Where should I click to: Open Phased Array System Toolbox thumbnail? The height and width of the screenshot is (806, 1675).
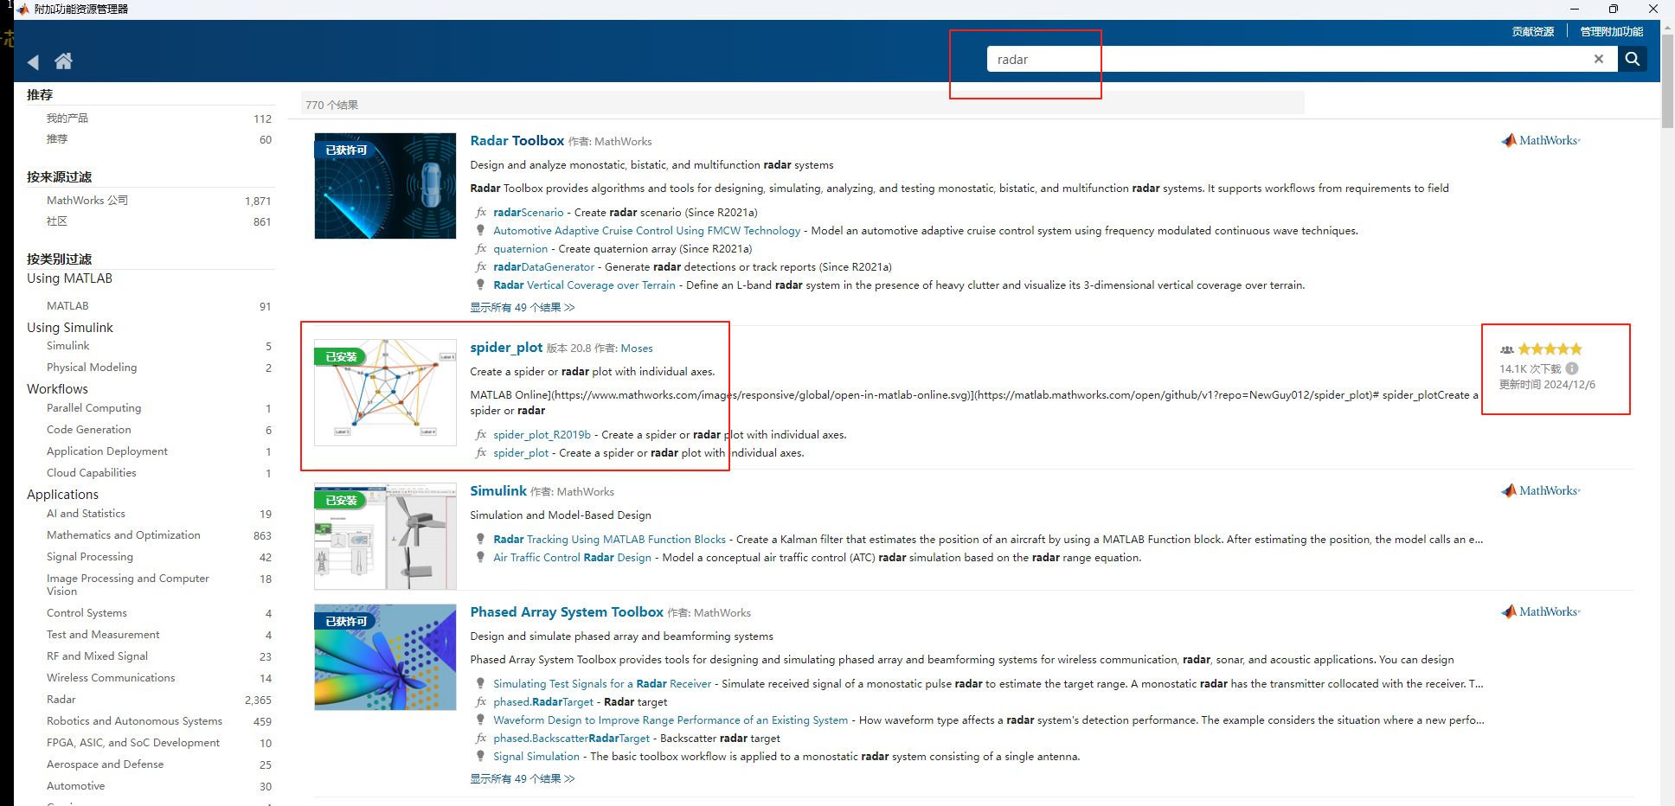pyautogui.click(x=385, y=657)
